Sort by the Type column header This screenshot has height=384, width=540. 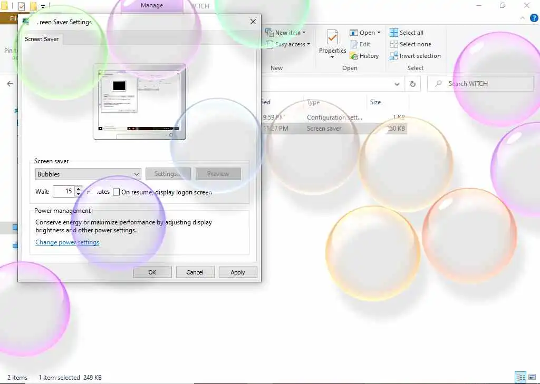point(335,102)
